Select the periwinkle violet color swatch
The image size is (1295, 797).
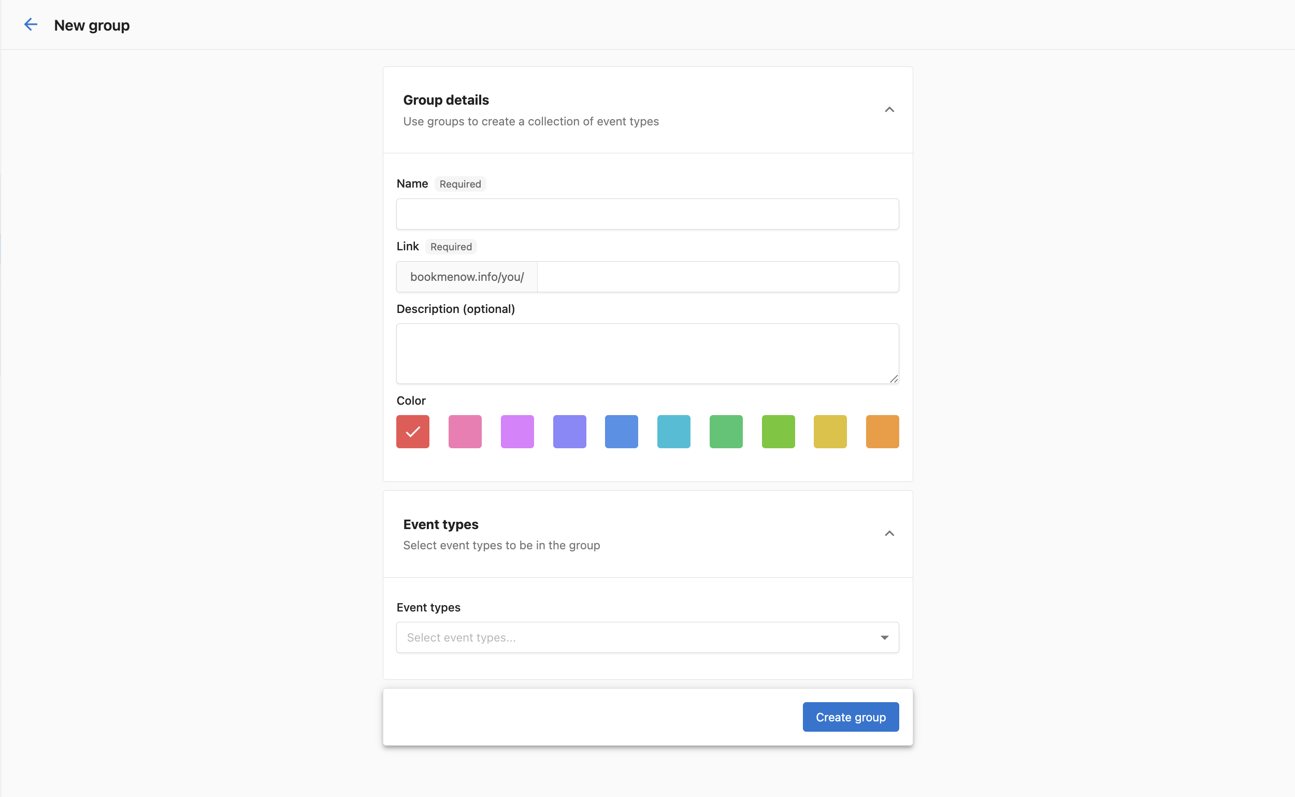569,432
